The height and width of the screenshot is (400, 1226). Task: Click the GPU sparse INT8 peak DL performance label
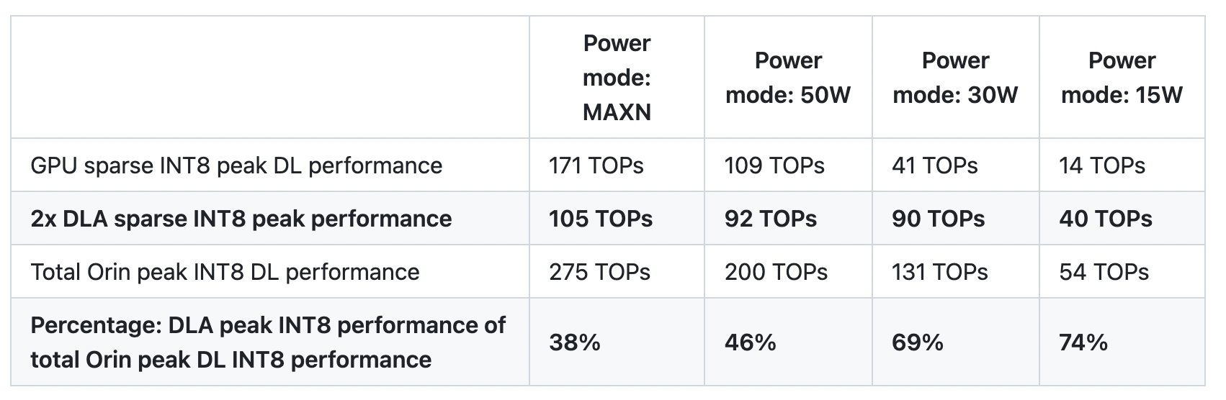point(236,165)
